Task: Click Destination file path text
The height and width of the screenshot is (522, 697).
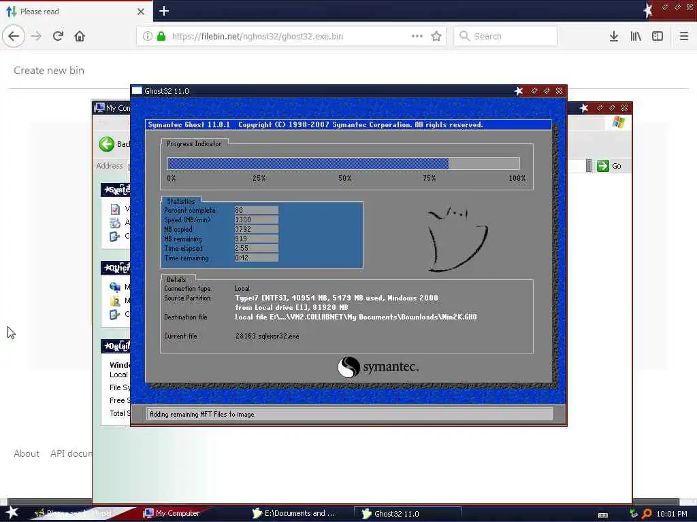Action: (355, 317)
